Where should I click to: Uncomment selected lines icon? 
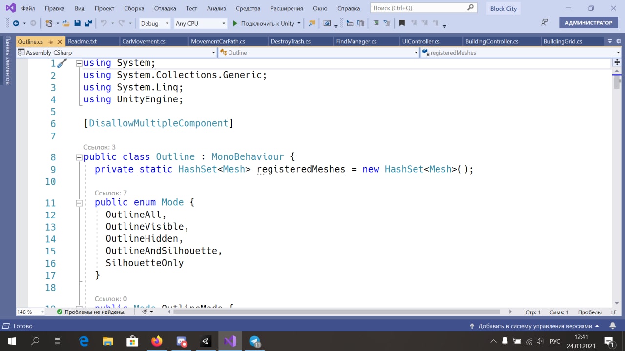point(387,23)
